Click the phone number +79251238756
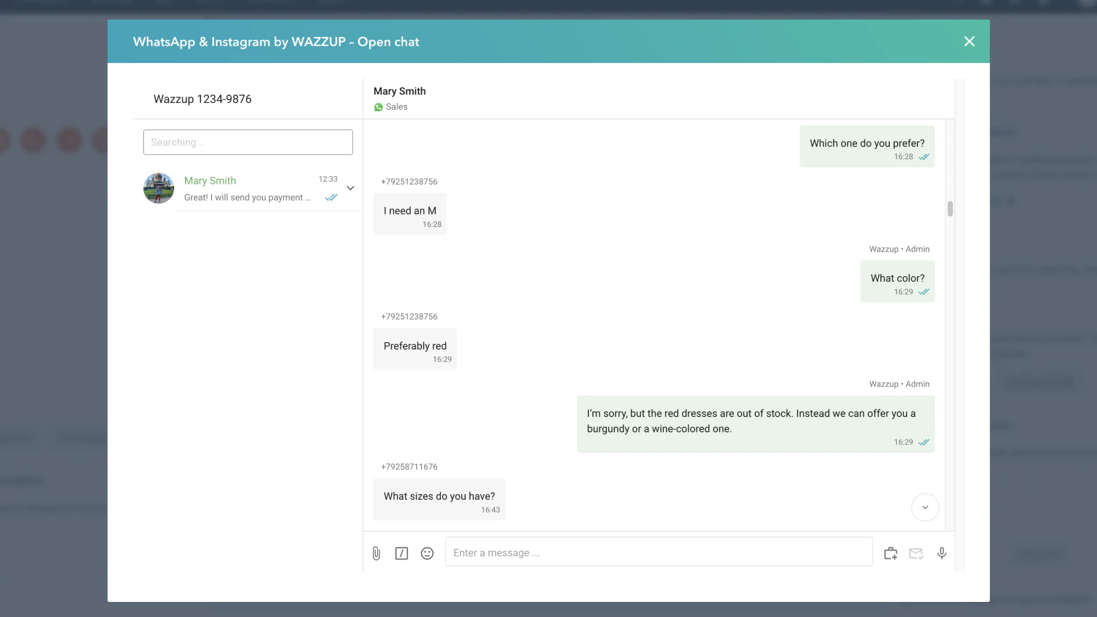 pos(409,182)
